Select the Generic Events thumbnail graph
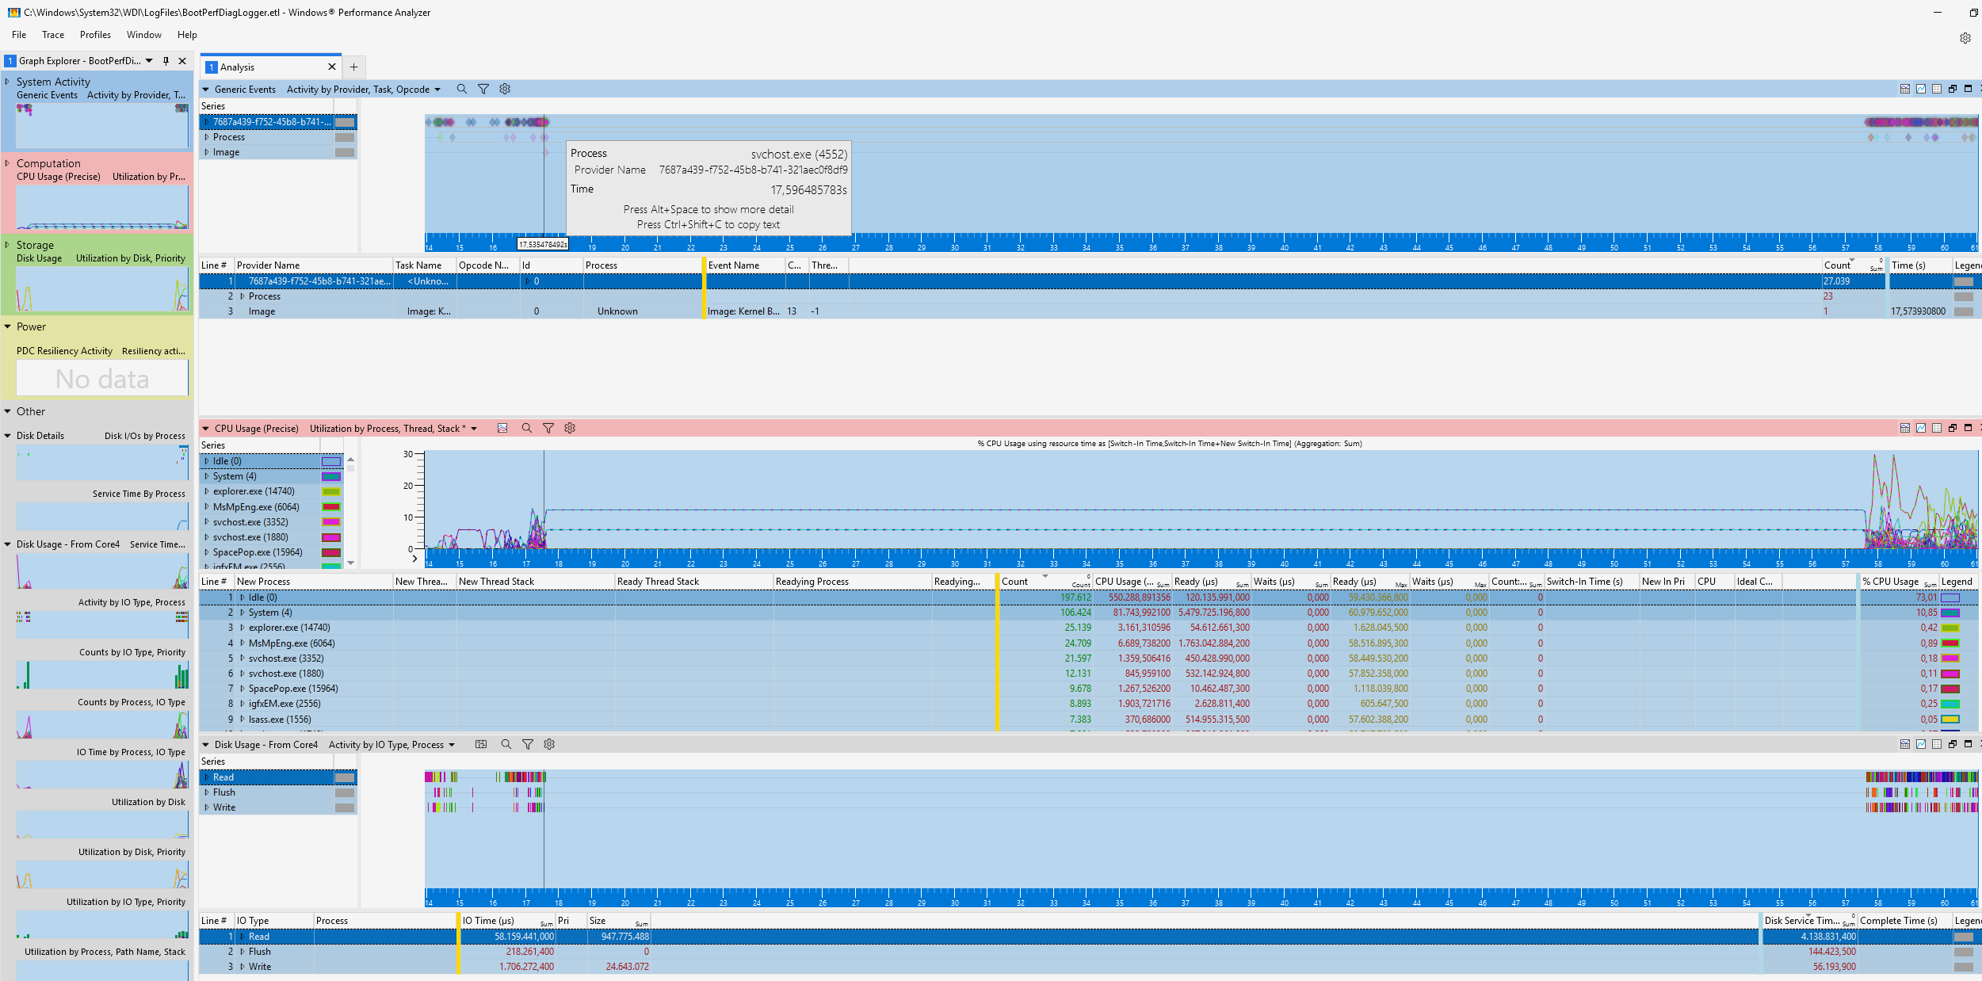 click(102, 125)
